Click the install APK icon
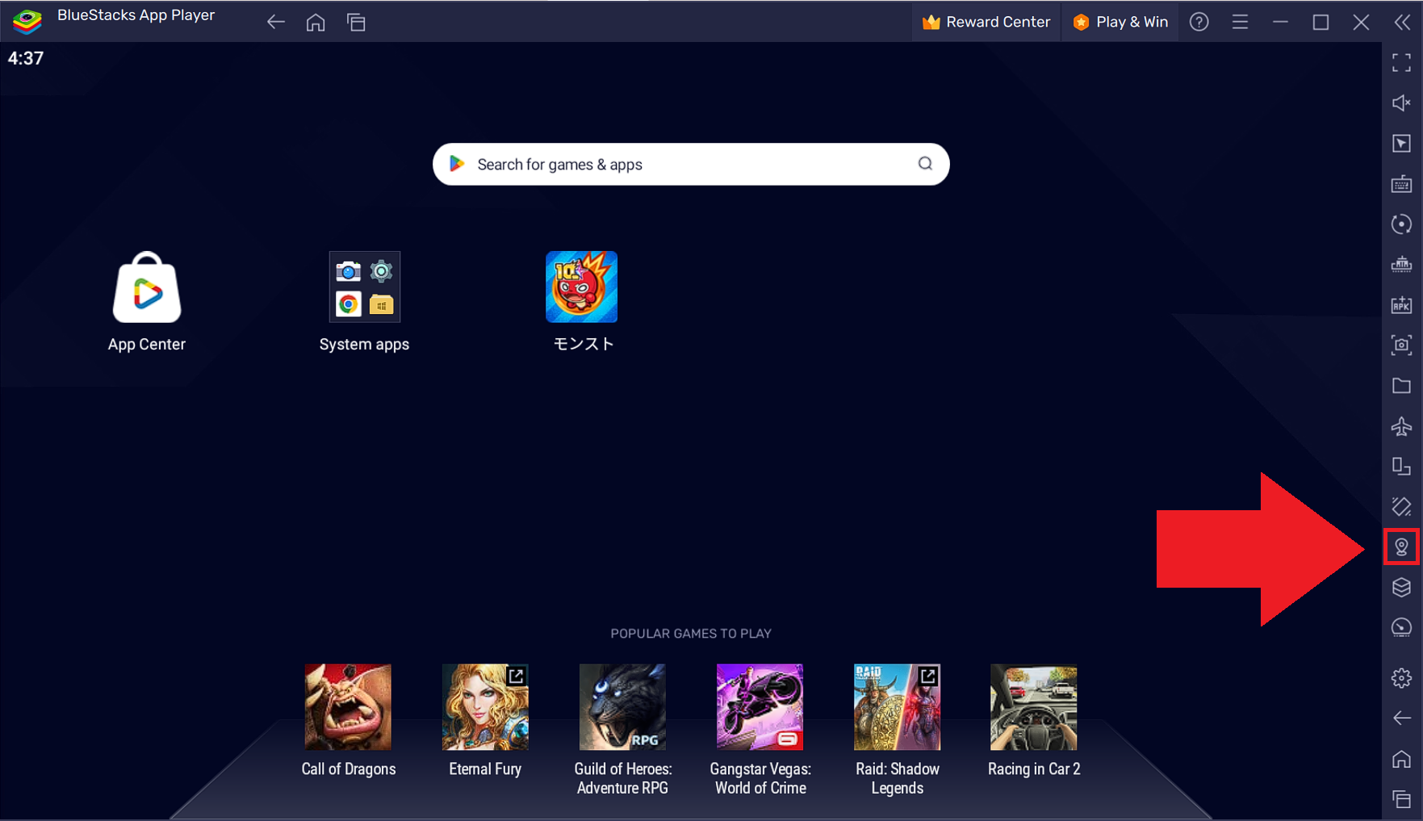This screenshot has width=1423, height=821. tap(1402, 304)
